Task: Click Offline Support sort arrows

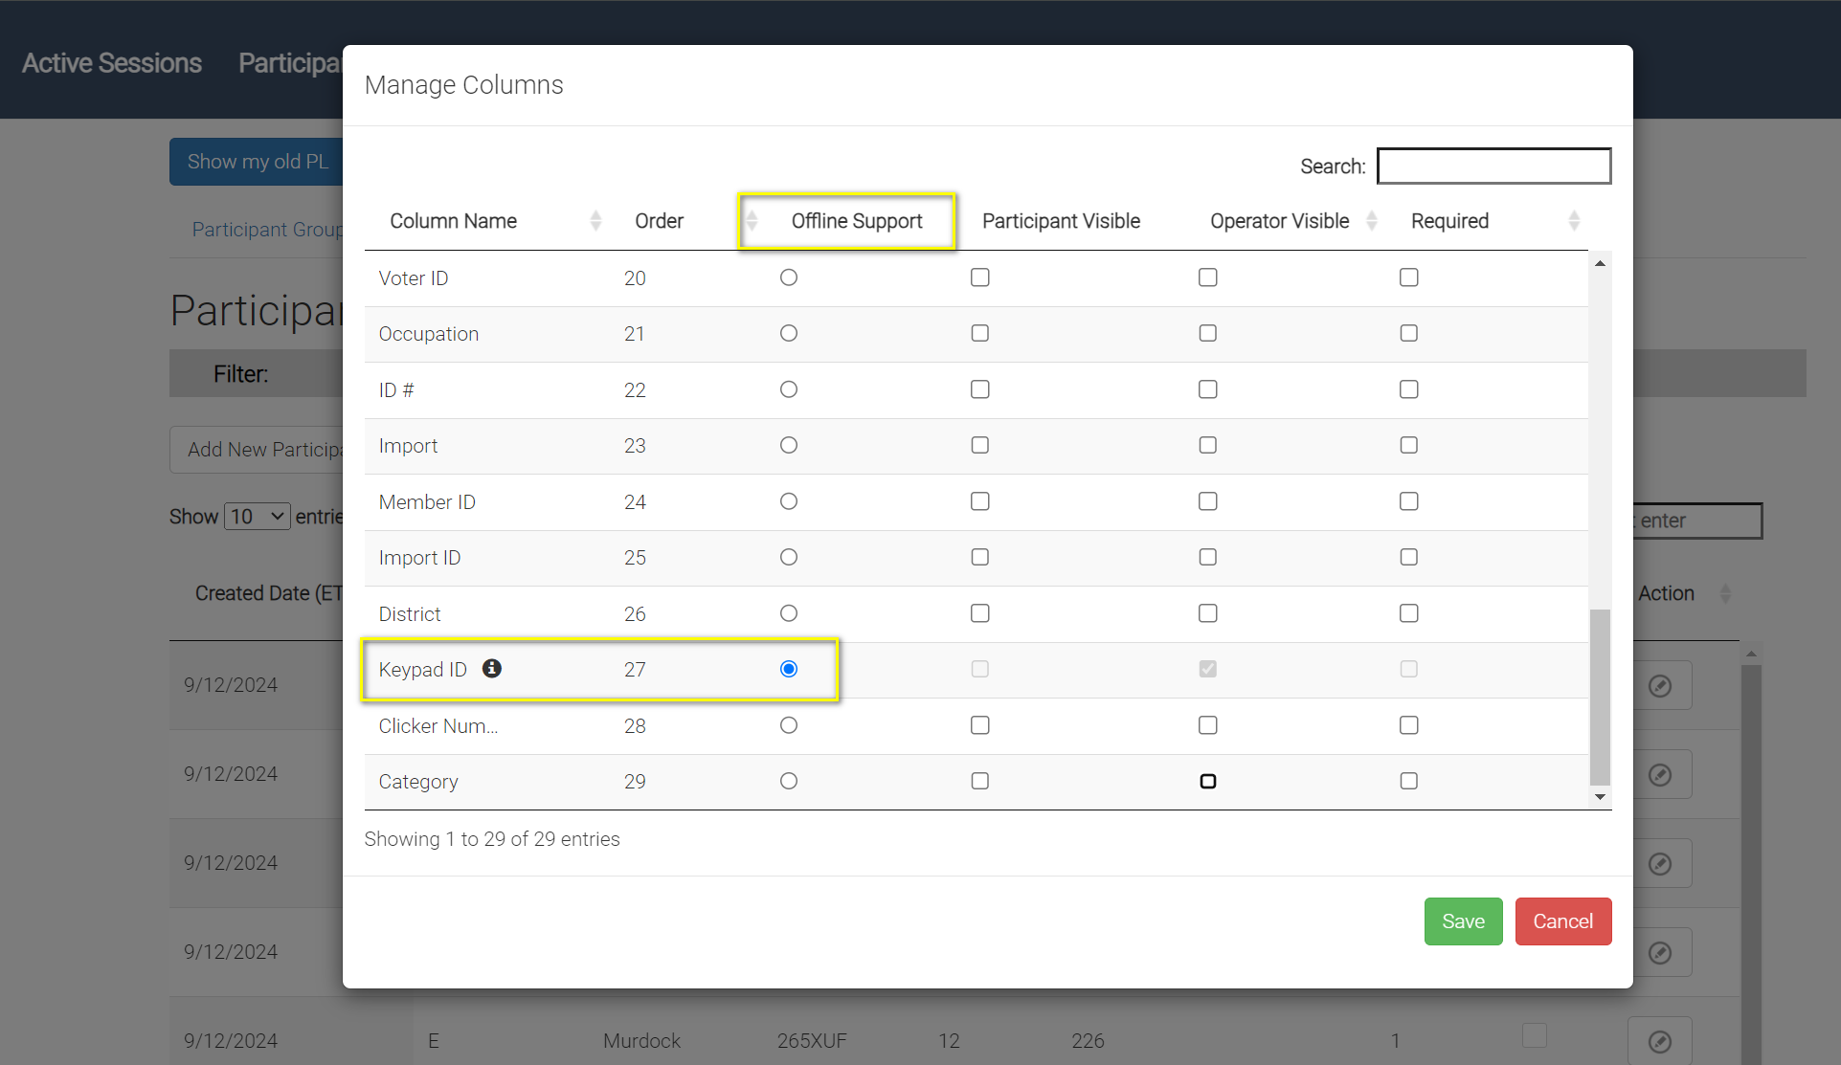Action: click(x=752, y=221)
